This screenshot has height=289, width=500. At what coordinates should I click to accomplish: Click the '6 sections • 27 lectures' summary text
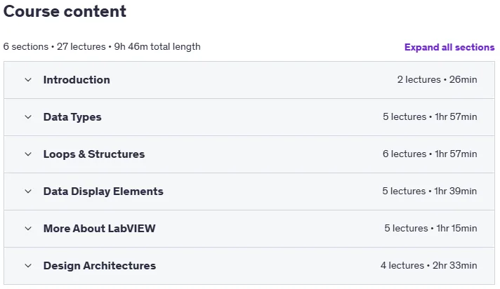click(55, 46)
